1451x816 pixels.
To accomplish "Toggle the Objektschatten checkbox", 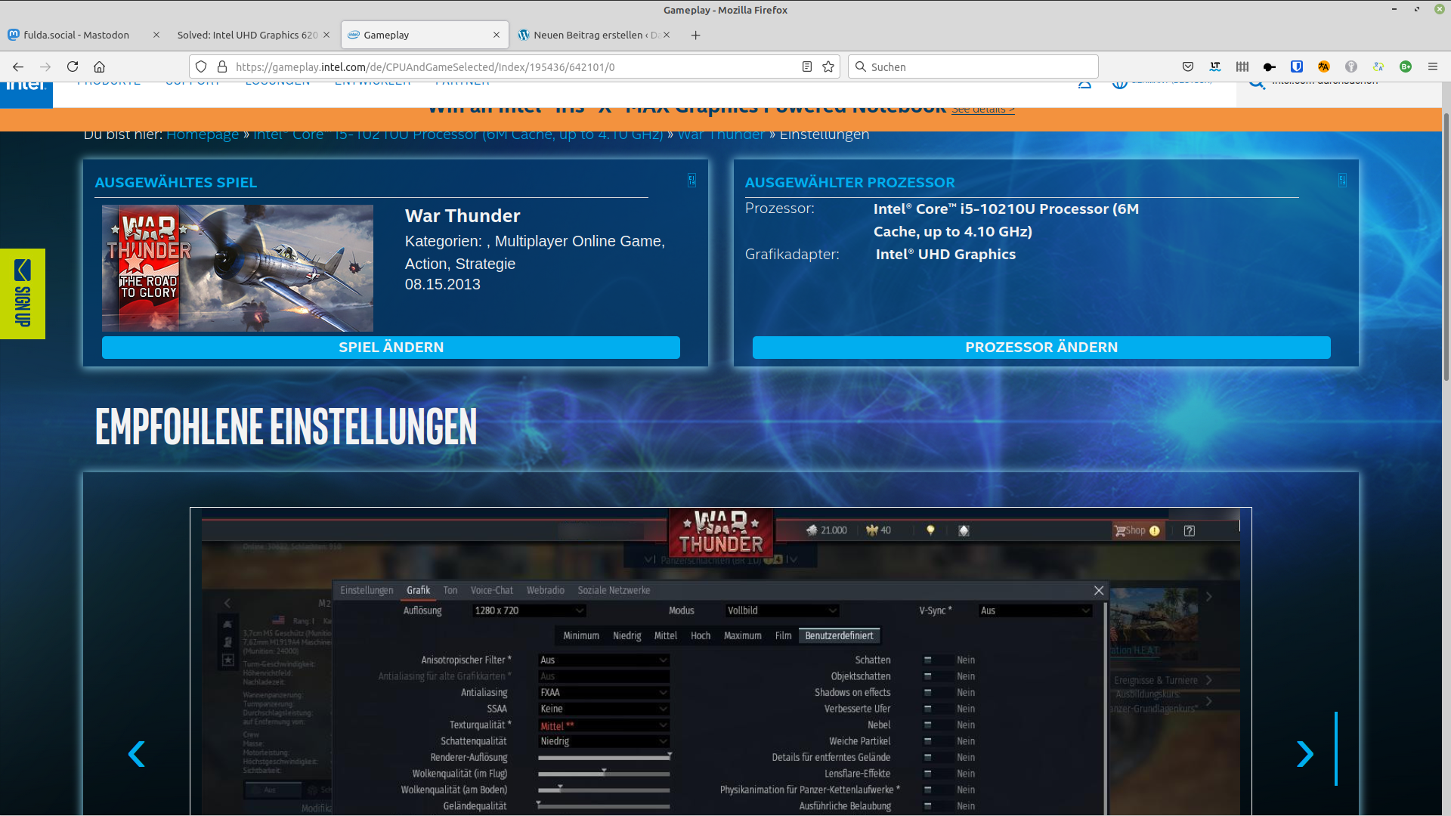I will coord(927,676).
